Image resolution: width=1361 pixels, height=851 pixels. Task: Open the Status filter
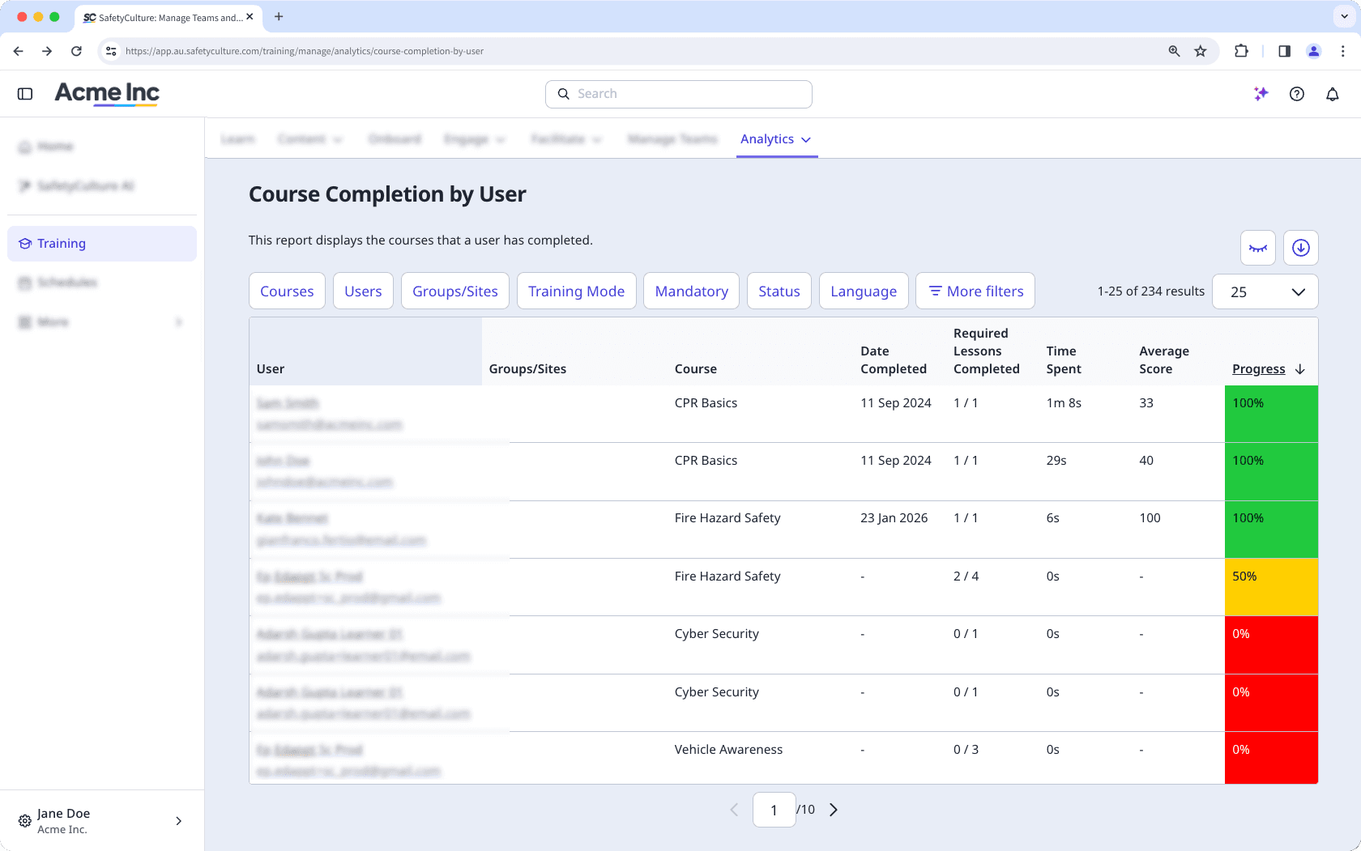click(779, 291)
